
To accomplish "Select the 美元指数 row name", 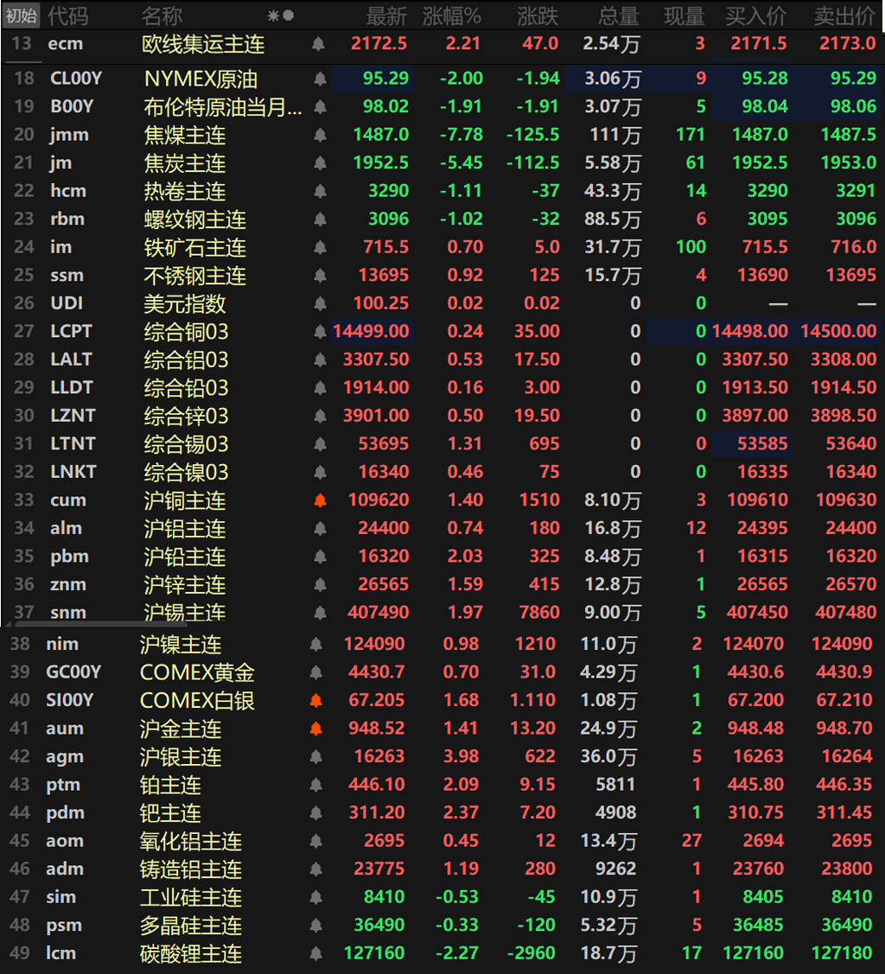I will [185, 303].
